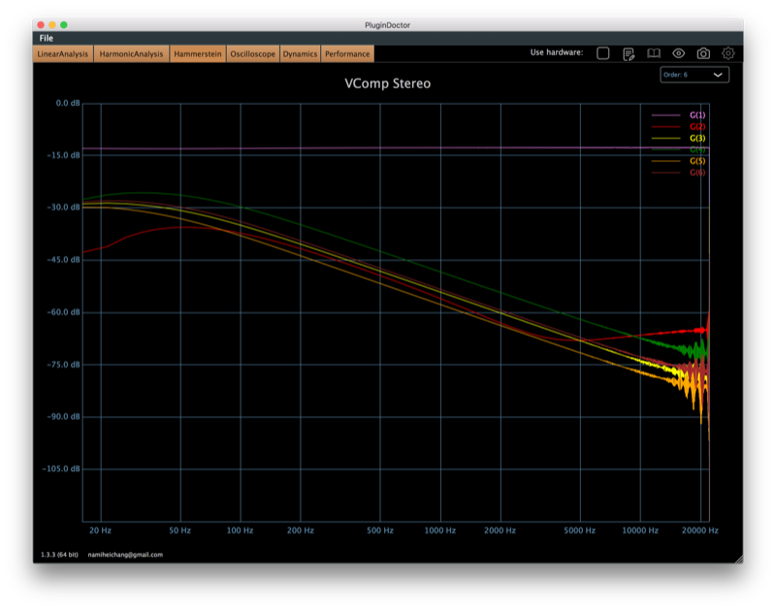
Task: Minimize the PluginDoctor window
Action: pos(52,25)
